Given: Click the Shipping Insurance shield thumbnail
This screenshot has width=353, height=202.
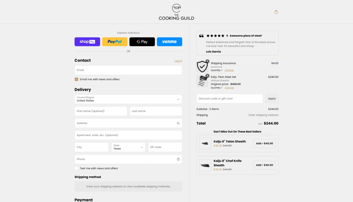Looking at the screenshot, I should [202, 67].
